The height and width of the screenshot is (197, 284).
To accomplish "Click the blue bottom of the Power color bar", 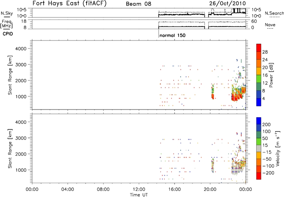I will [x=259, y=102].
